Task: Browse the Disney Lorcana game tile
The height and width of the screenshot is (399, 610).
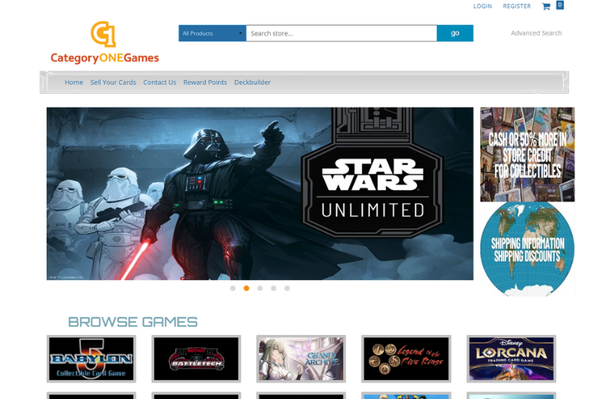Action: point(511,359)
